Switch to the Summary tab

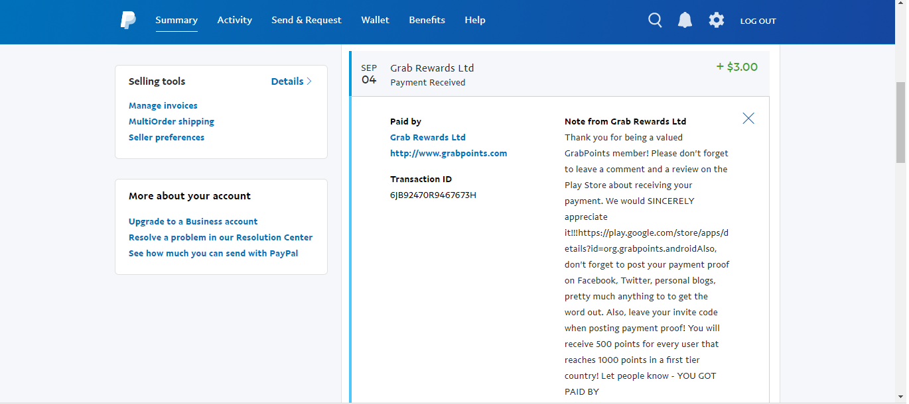click(176, 20)
